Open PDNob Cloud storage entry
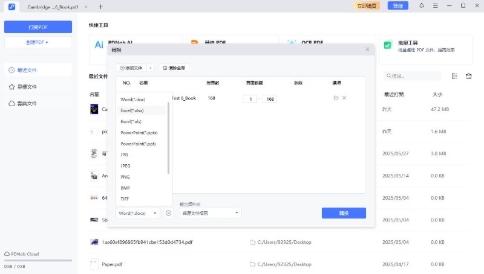Image resolution: width=484 pixels, height=274 pixels. [x=22, y=254]
